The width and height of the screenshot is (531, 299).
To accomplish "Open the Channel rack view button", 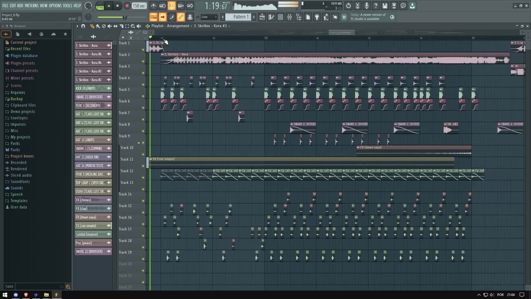I will (x=280, y=17).
